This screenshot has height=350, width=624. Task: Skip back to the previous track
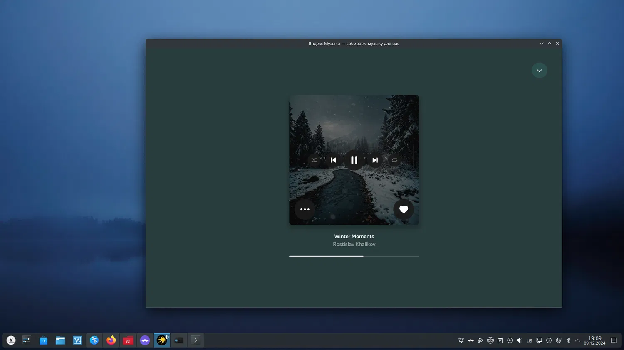pos(333,160)
